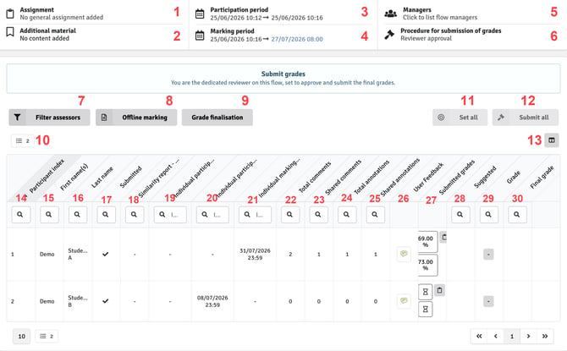This screenshot has width=567, height=351.
Task: Open the user feedback icon for Student A
Action: pyautogui.click(x=404, y=254)
